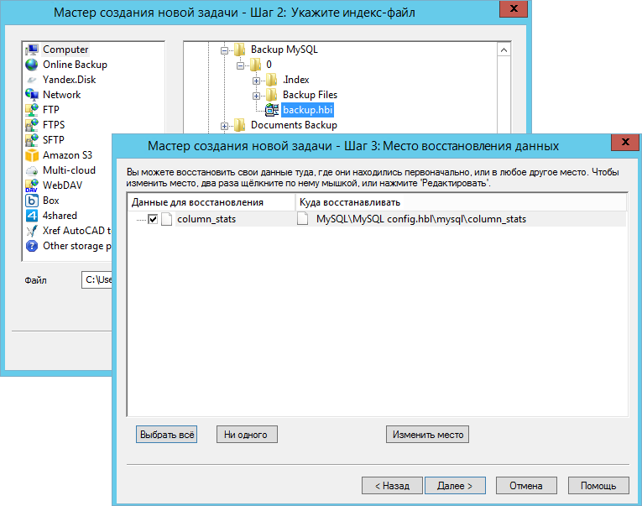Collapse the folder 0 tree node
Viewport: 642px width, 506px height.
coord(240,65)
